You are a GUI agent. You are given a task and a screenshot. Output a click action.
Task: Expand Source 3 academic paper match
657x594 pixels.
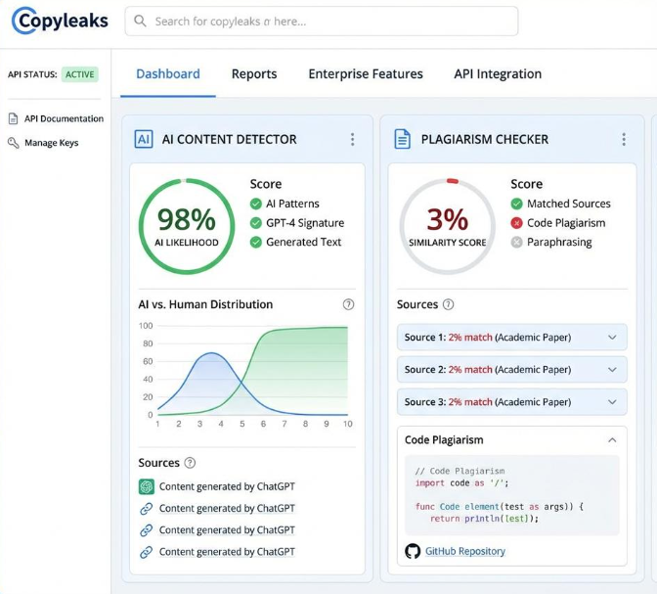tap(512, 402)
